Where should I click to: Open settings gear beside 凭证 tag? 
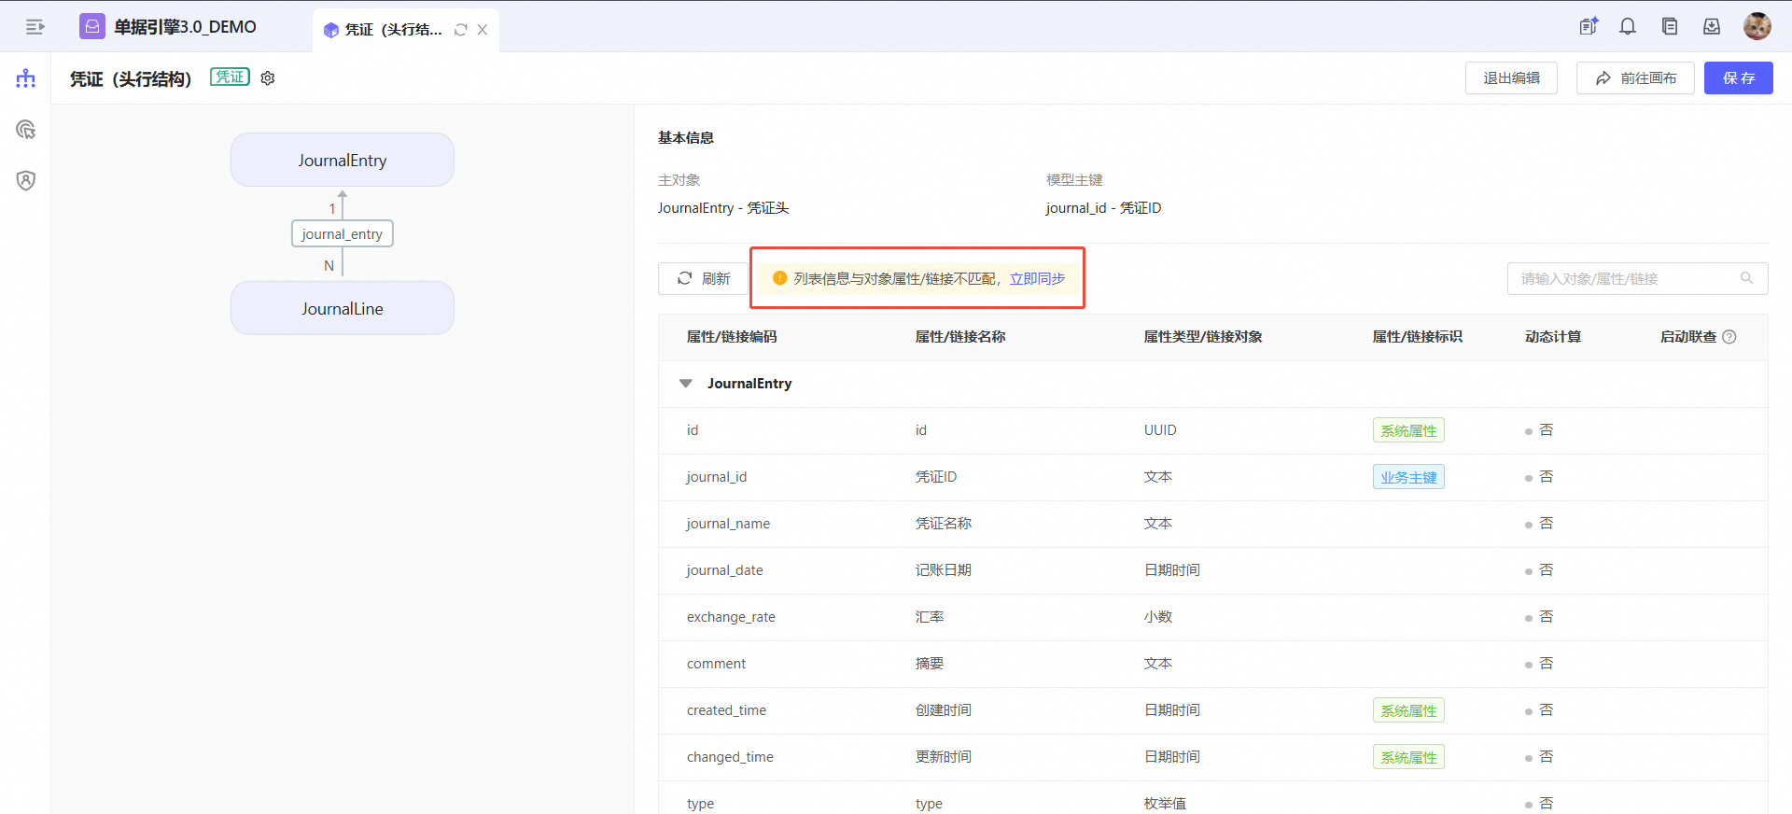(x=268, y=78)
